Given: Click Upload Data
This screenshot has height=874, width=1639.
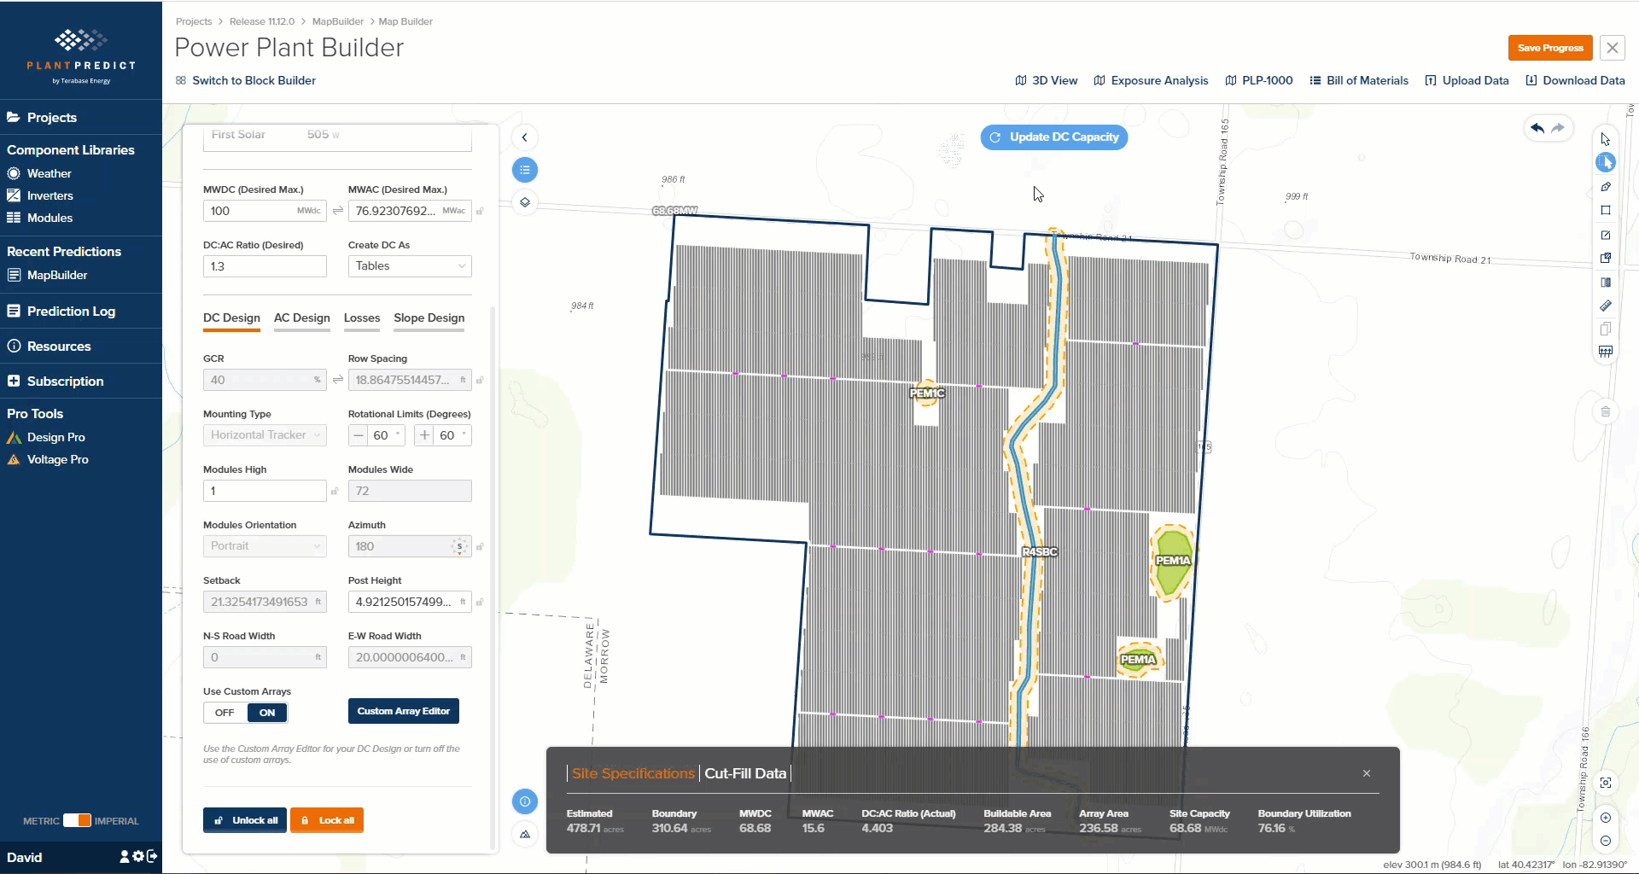Looking at the screenshot, I should (x=1467, y=80).
